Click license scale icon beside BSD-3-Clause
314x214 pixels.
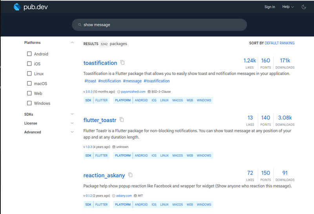(x=149, y=91)
